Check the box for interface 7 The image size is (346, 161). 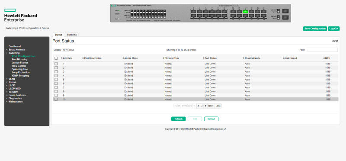click(x=56, y=87)
